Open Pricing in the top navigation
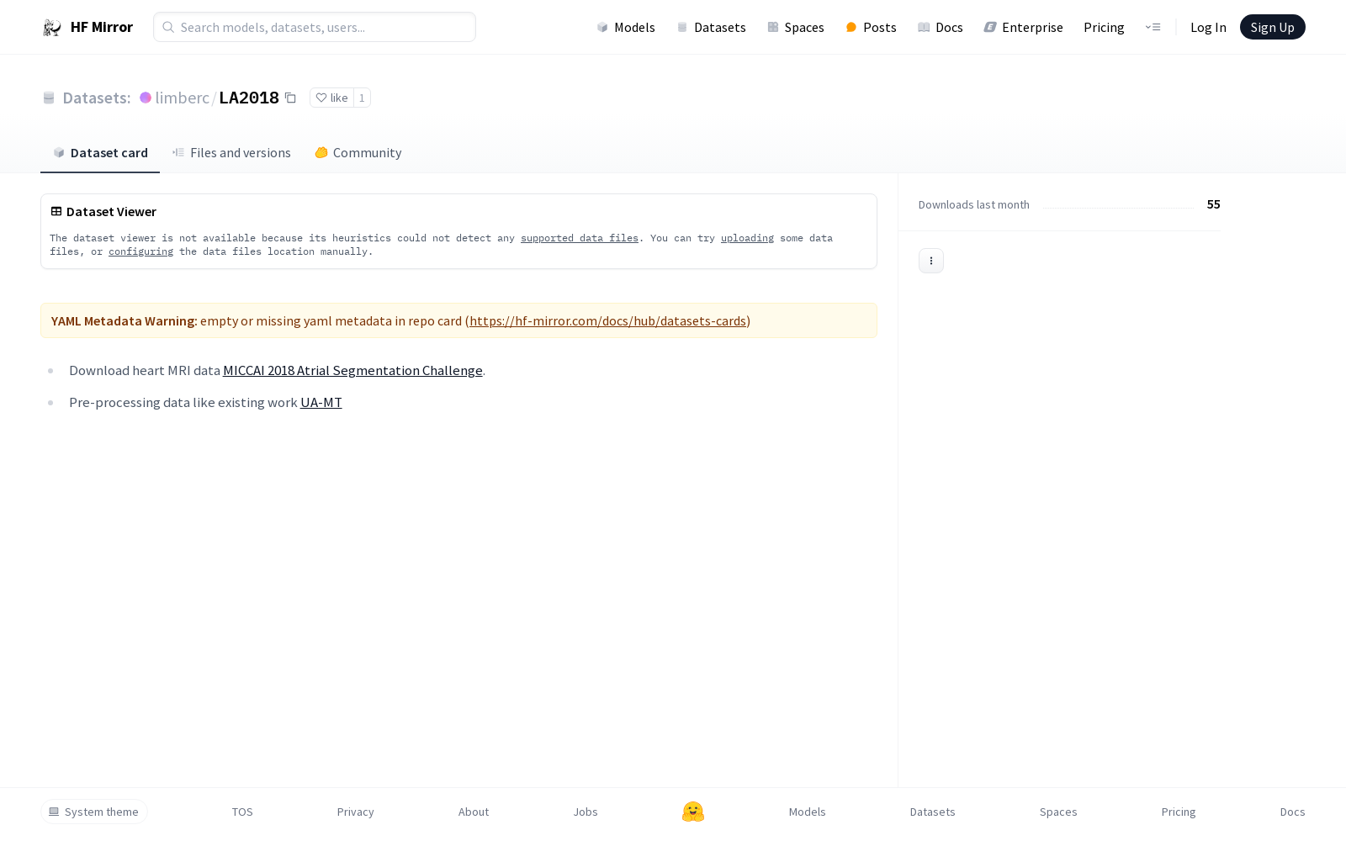1346x841 pixels. [x=1104, y=27]
